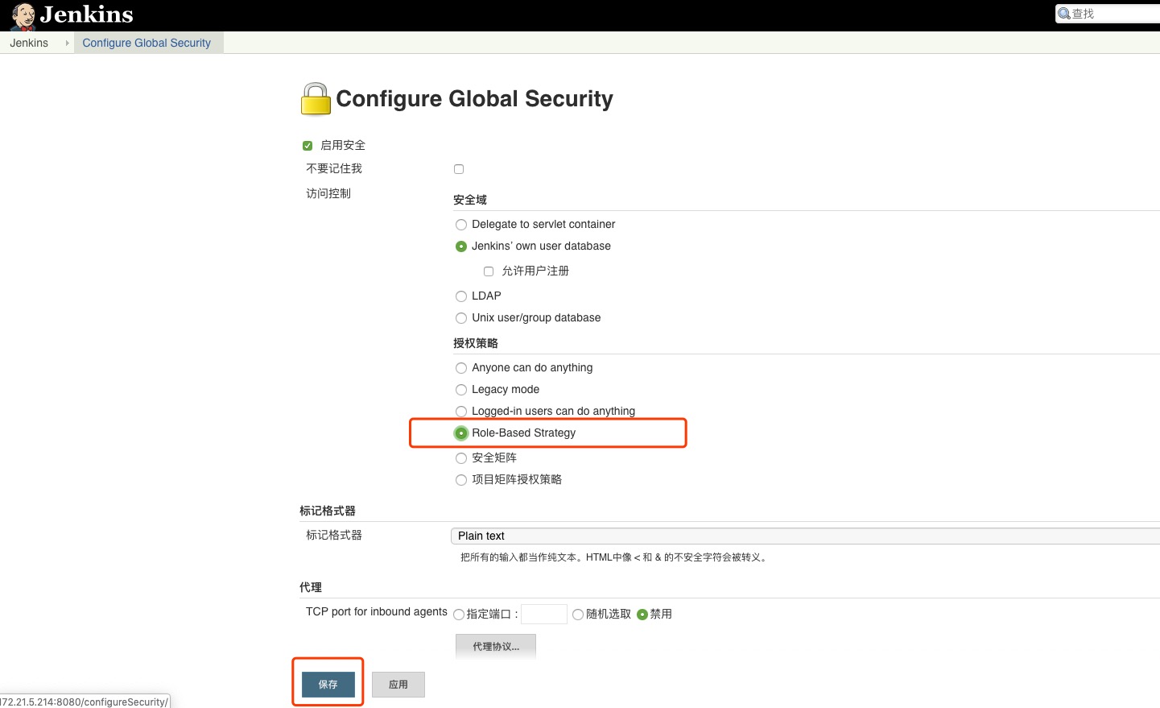
Task: Select 项目矩阵授权策略 option
Action: point(461,480)
